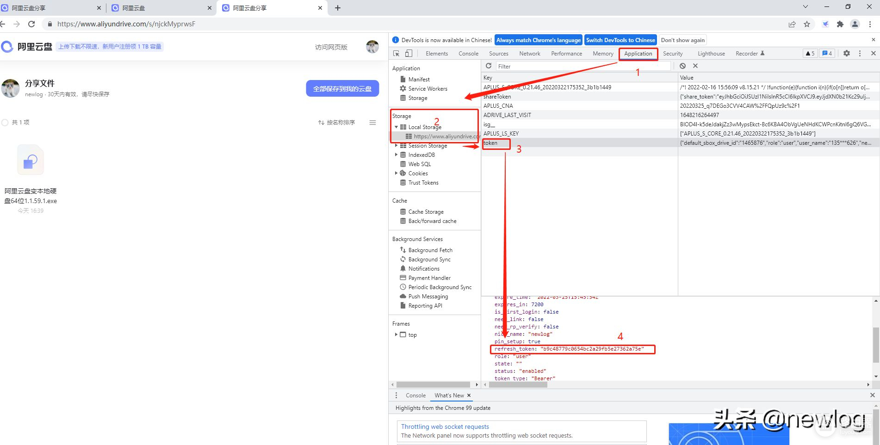Click the site lock icon
This screenshot has width=880, height=445.
point(50,24)
